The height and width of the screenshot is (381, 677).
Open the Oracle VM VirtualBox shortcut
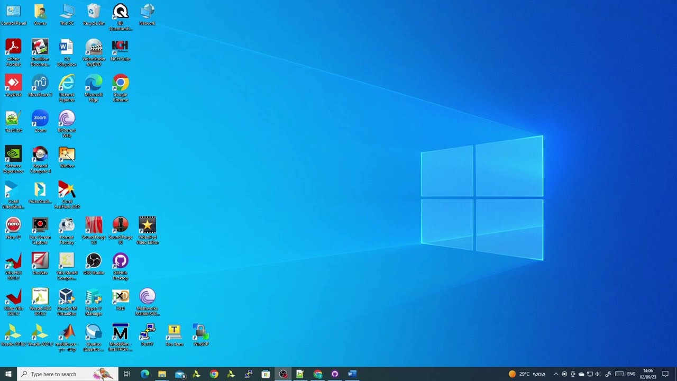click(67, 302)
